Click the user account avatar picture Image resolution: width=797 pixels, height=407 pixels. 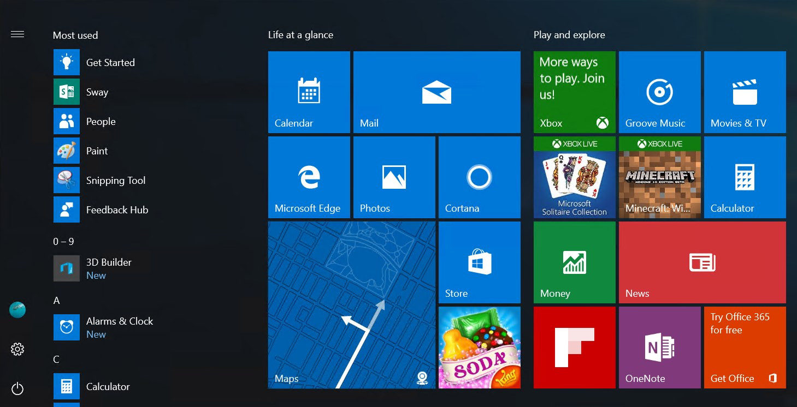pyautogui.click(x=17, y=310)
